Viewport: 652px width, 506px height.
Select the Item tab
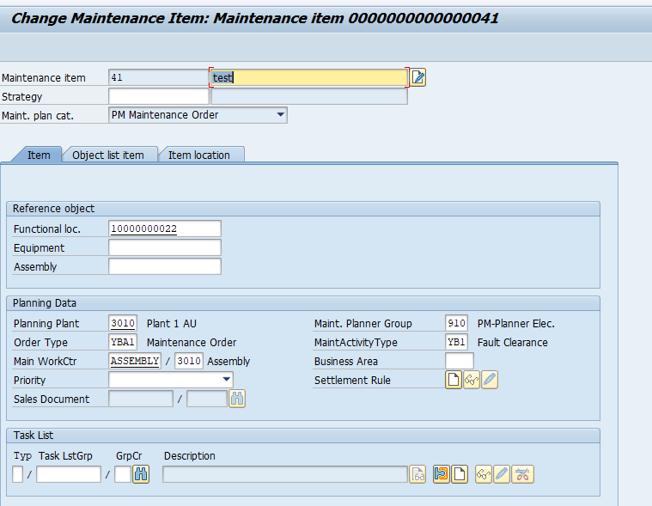pos(39,155)
